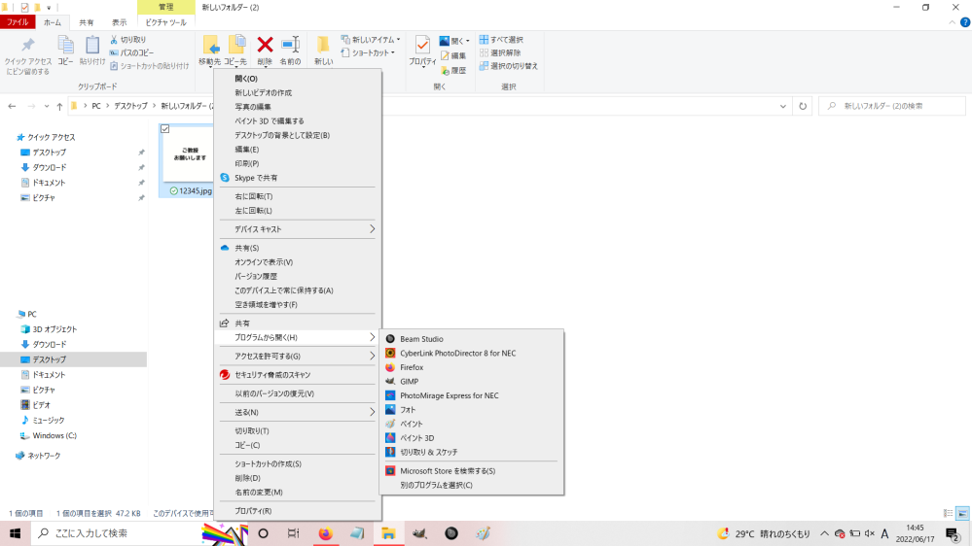972x546 pixels.
Task: Click the folder search input field
Action: coord(892,106)
